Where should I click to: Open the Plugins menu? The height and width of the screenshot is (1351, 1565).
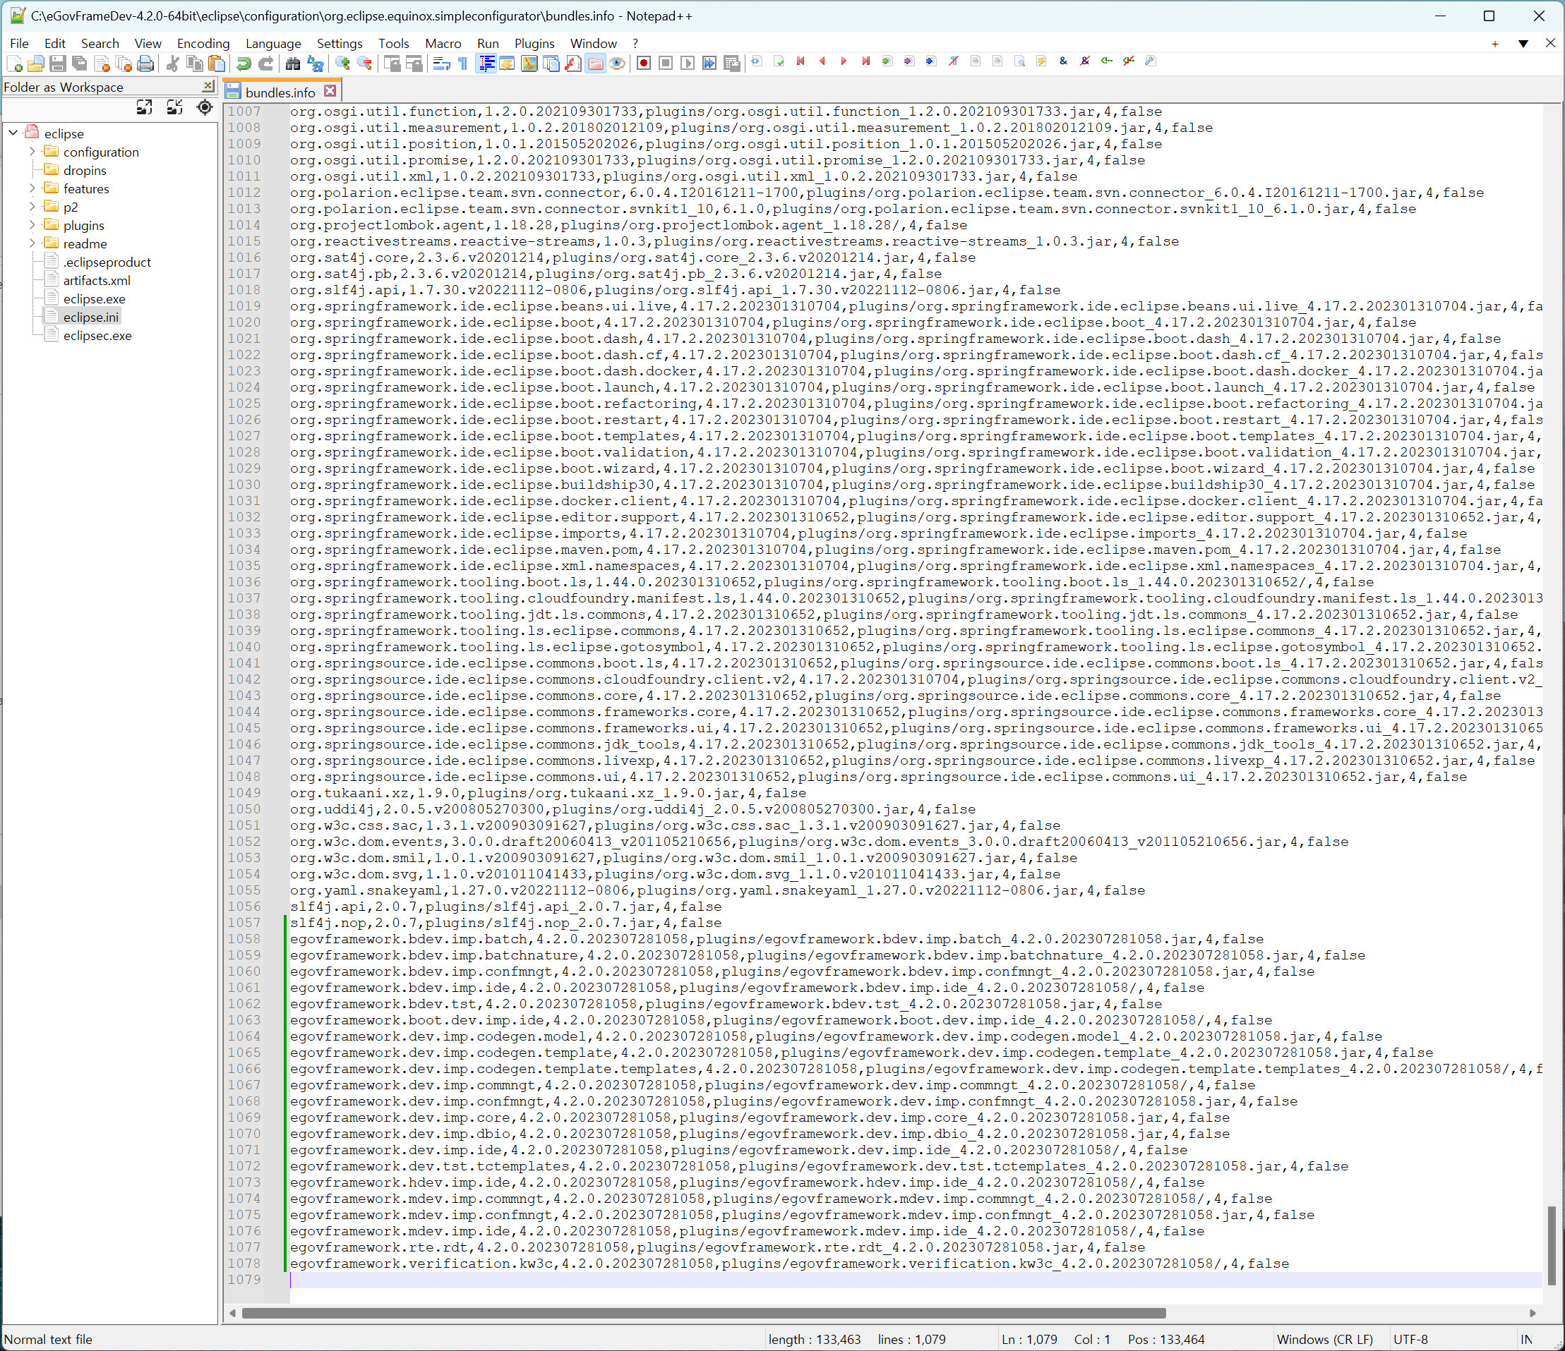tap(534, 43)
